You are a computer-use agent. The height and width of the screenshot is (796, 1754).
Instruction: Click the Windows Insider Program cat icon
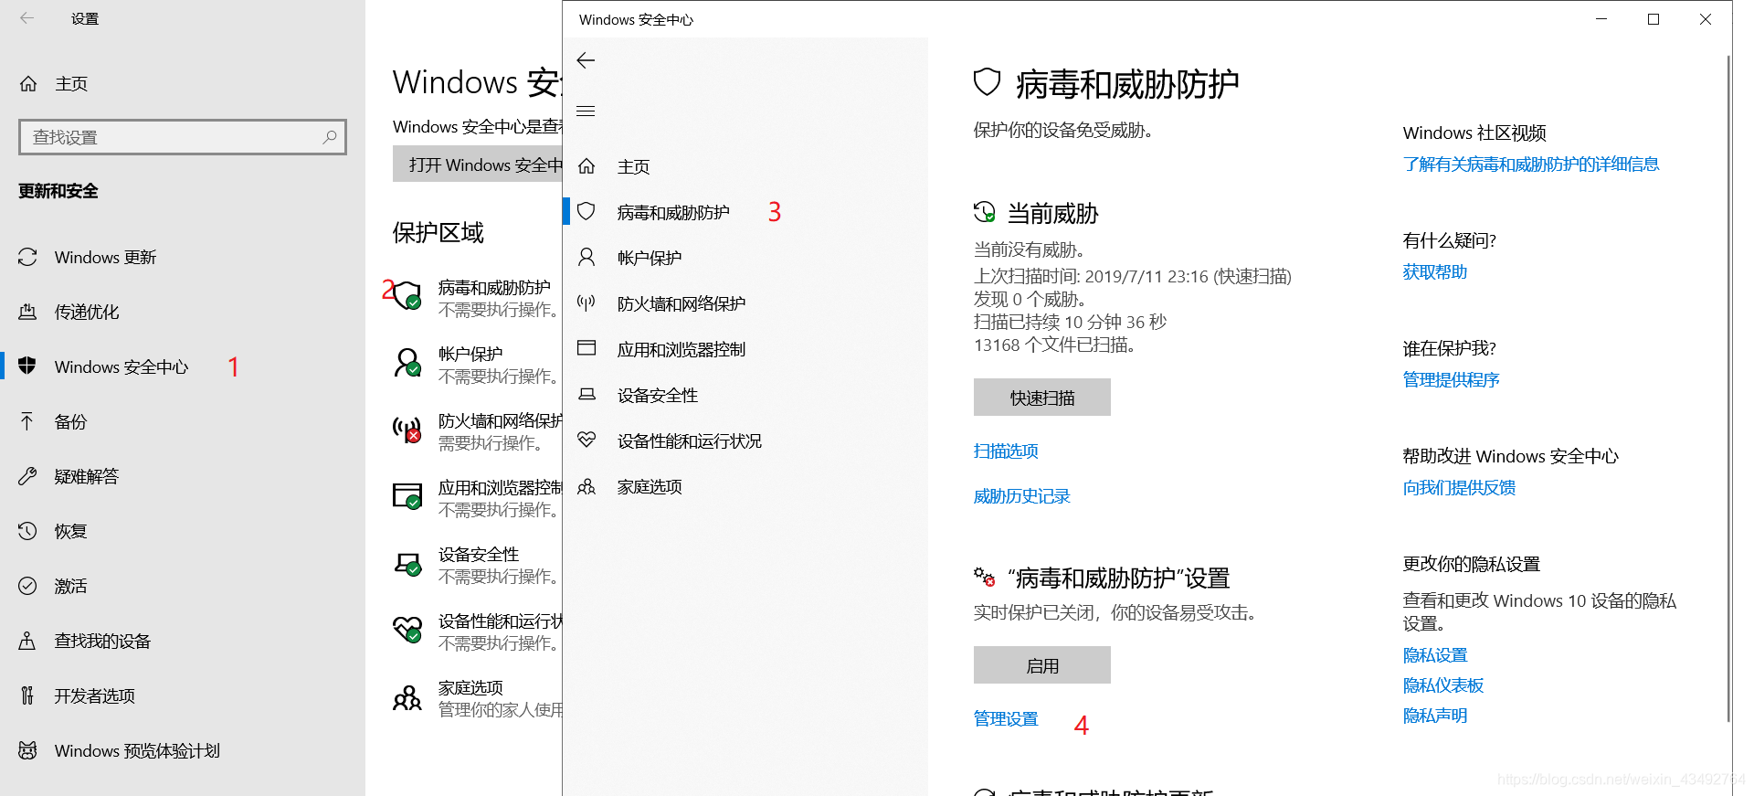pyautogui.click(x=27, y=750)
